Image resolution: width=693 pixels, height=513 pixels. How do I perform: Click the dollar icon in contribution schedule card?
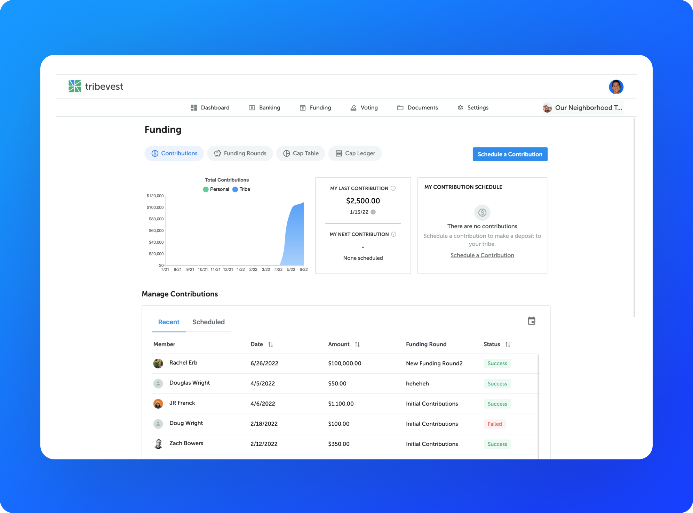(x=482, y=212)
